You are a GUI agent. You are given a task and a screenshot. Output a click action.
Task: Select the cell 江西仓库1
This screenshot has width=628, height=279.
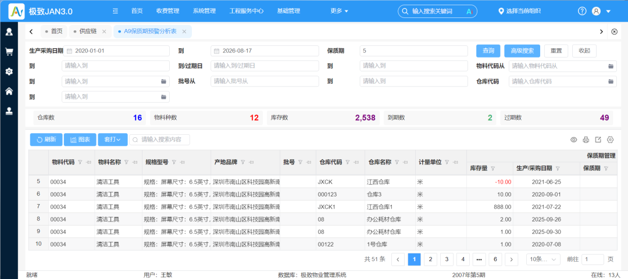coord(390,206)
